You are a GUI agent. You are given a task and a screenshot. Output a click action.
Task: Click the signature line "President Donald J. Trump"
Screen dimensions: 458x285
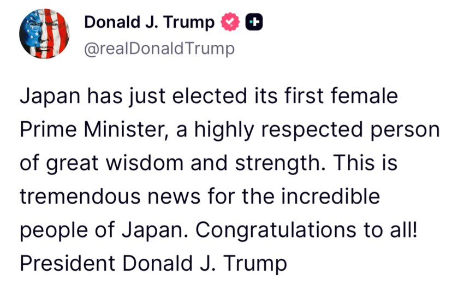tap(153, 263)
